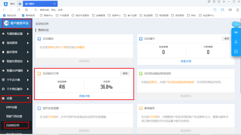
Task: Click the 客户服务平台 logo header
Action: (x=16, y=23)
